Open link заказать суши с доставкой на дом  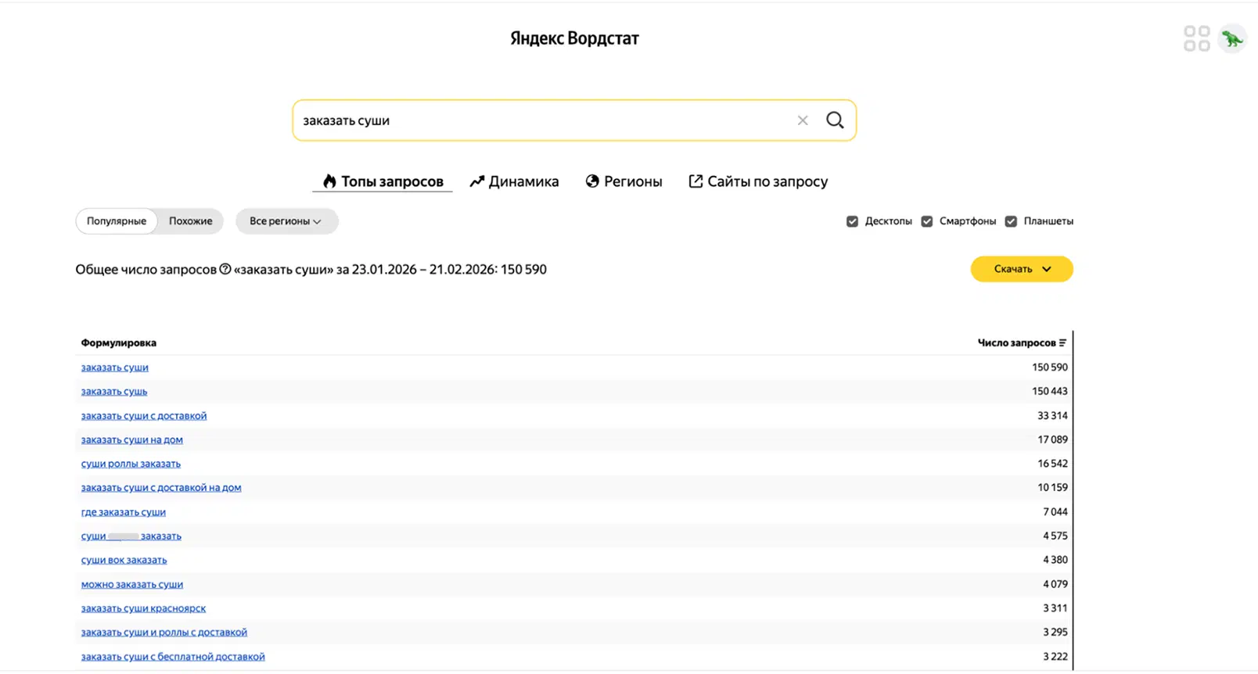click(161, 488)
